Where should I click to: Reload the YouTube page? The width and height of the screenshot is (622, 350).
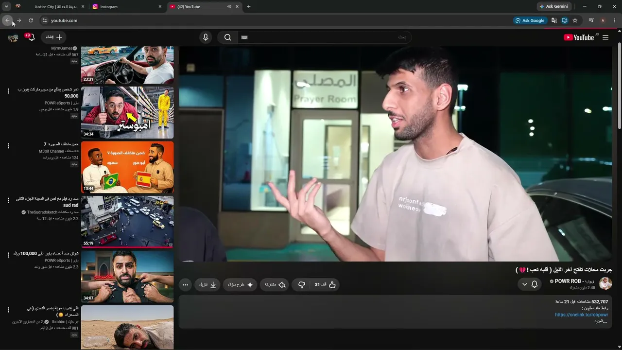(31, 20)
